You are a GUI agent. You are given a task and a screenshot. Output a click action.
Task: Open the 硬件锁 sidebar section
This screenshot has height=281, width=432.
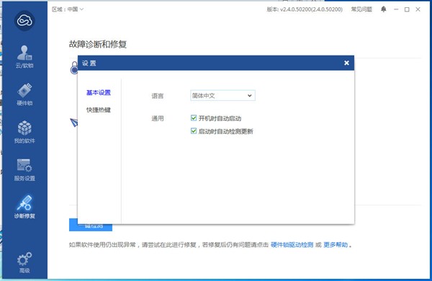(x=24, y=94)
